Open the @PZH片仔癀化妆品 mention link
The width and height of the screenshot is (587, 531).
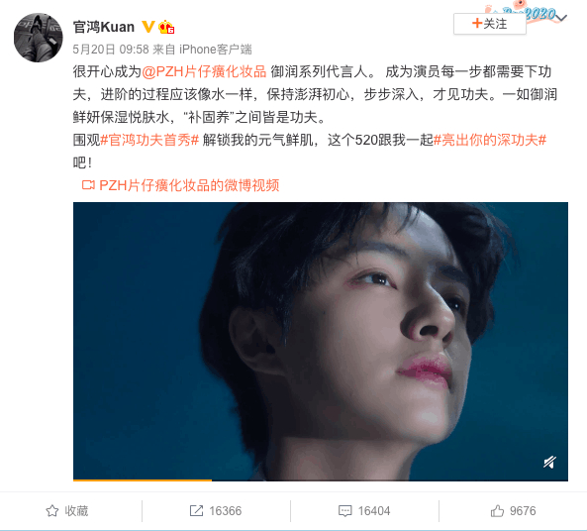tap(204, 71)
